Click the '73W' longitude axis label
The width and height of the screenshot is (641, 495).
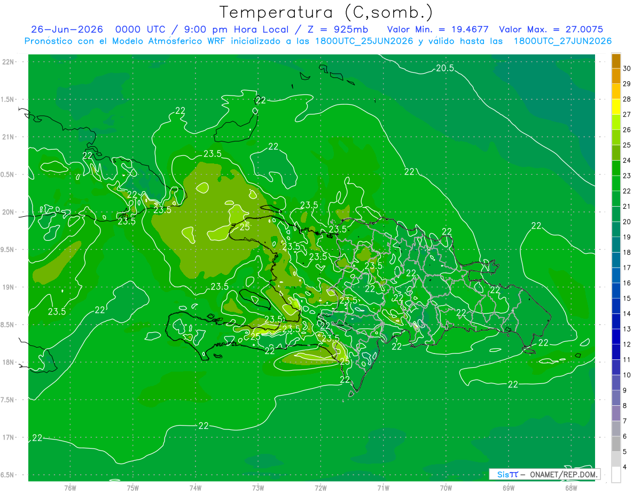pyautogui.click(x=258, y=488)
